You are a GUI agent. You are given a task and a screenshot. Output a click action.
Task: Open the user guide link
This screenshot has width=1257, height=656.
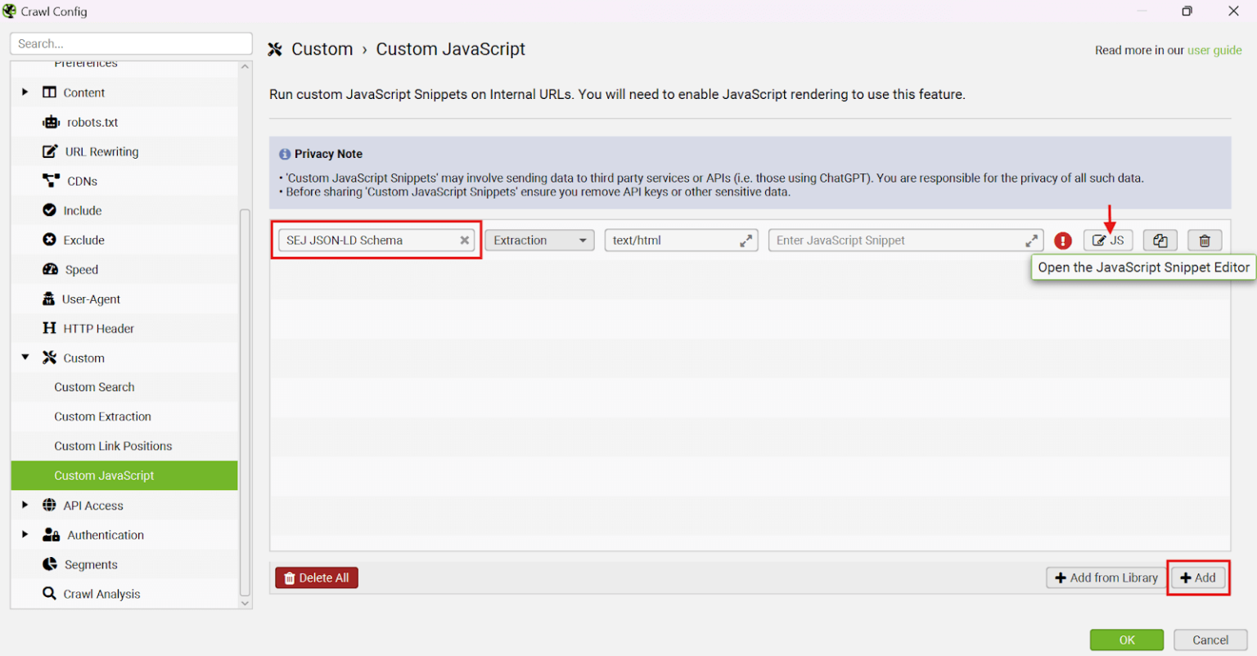tap(1214, 50)
